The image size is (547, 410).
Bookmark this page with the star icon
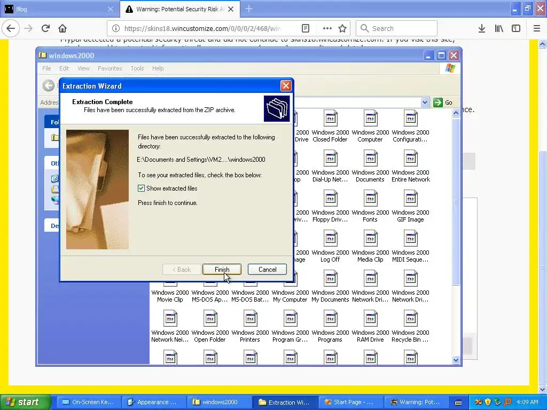342,28
